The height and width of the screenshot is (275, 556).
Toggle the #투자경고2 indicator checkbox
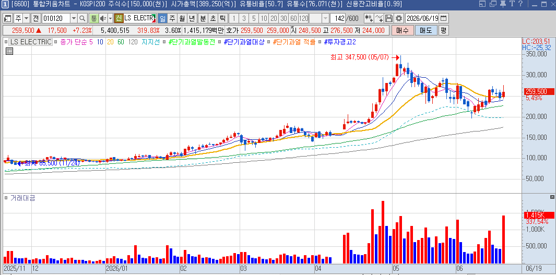pos(320,42)
